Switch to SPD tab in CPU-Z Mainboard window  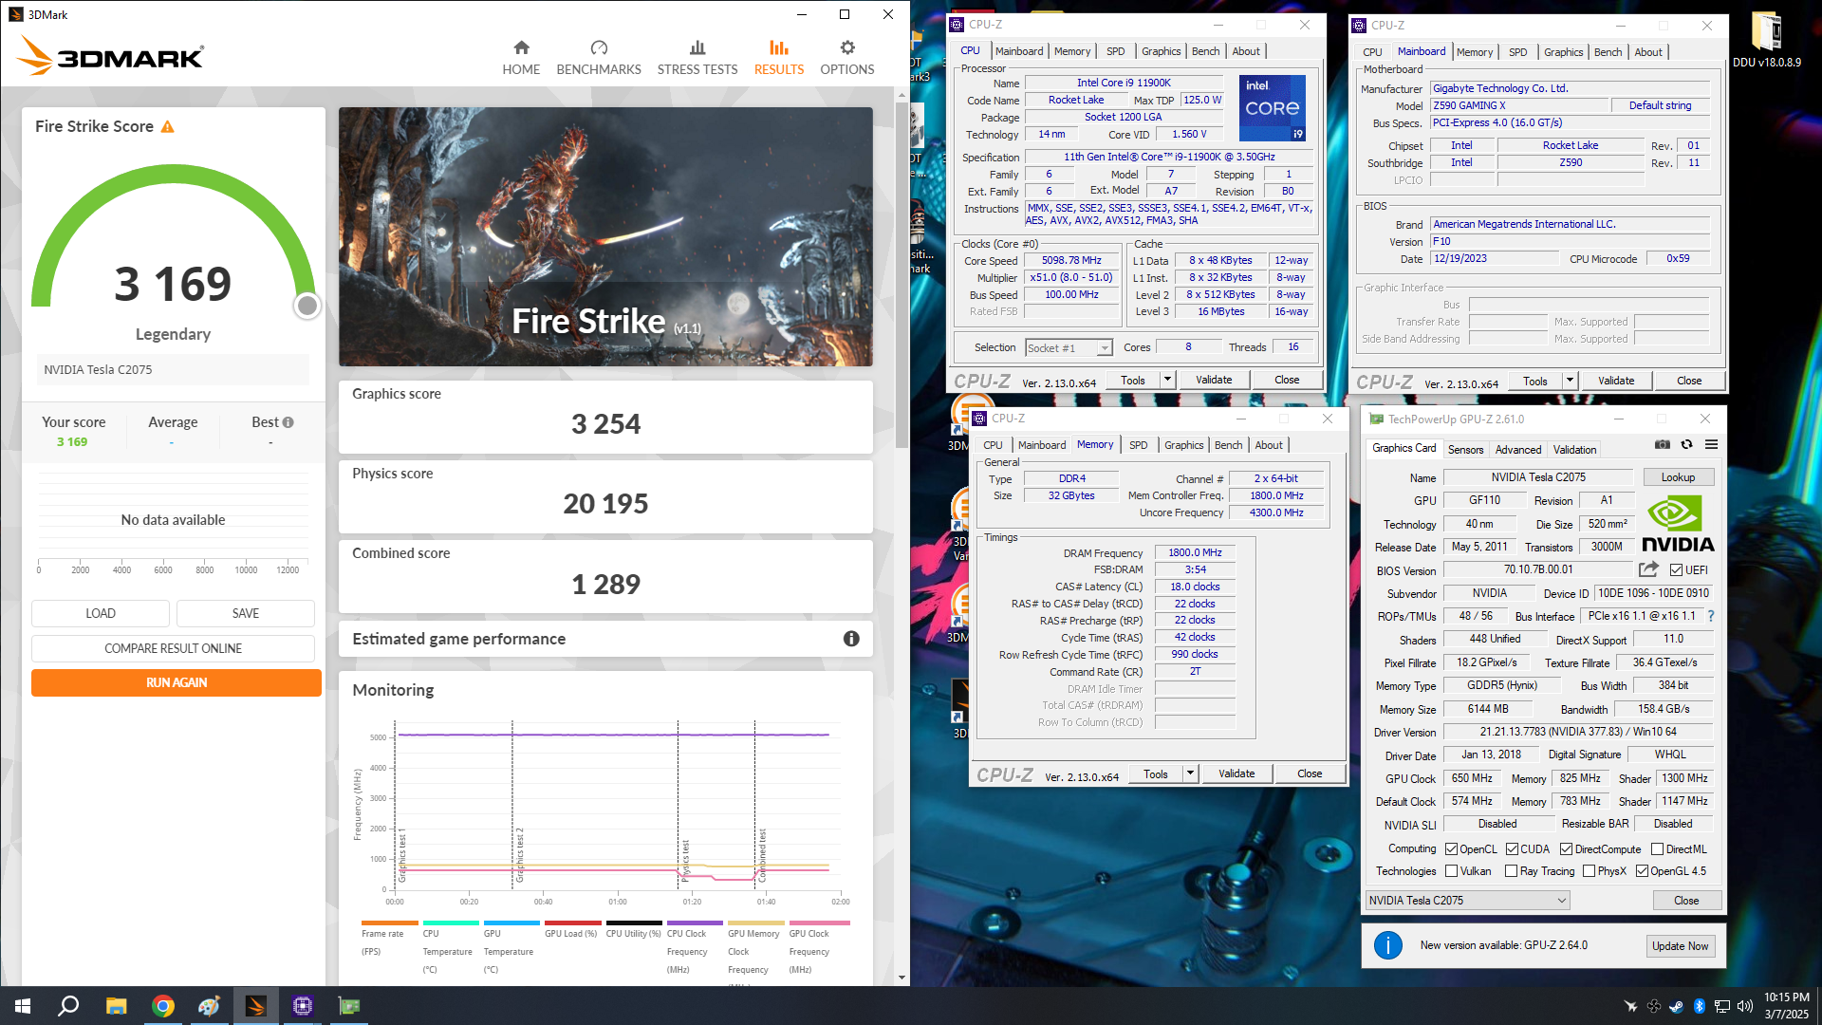[x=1518, y=52]
